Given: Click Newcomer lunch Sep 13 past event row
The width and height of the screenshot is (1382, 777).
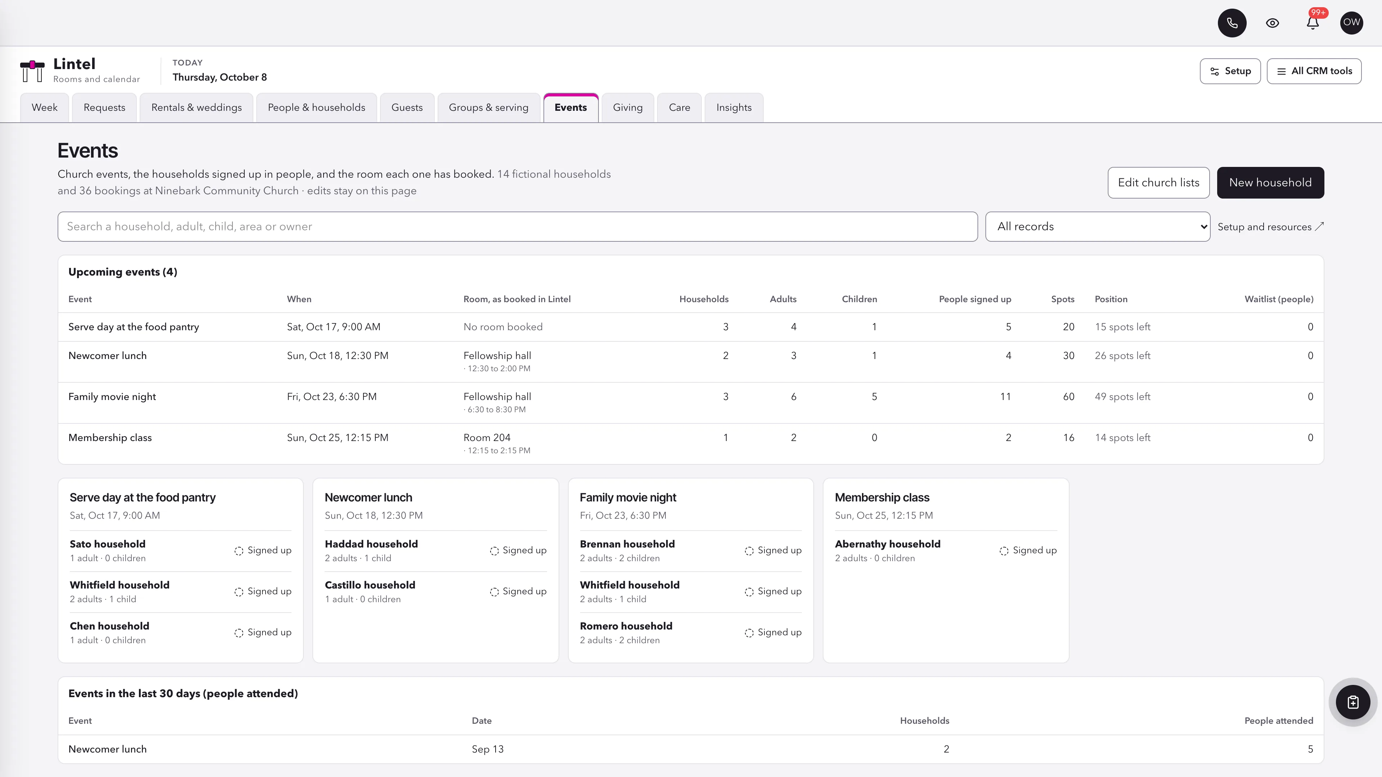Looking at the screenshot, I should (x=691, y=749).
